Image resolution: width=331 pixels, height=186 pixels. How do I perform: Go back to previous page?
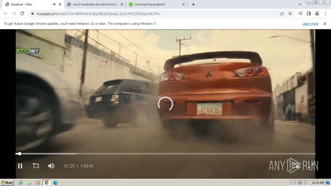[x=6, y=13]
